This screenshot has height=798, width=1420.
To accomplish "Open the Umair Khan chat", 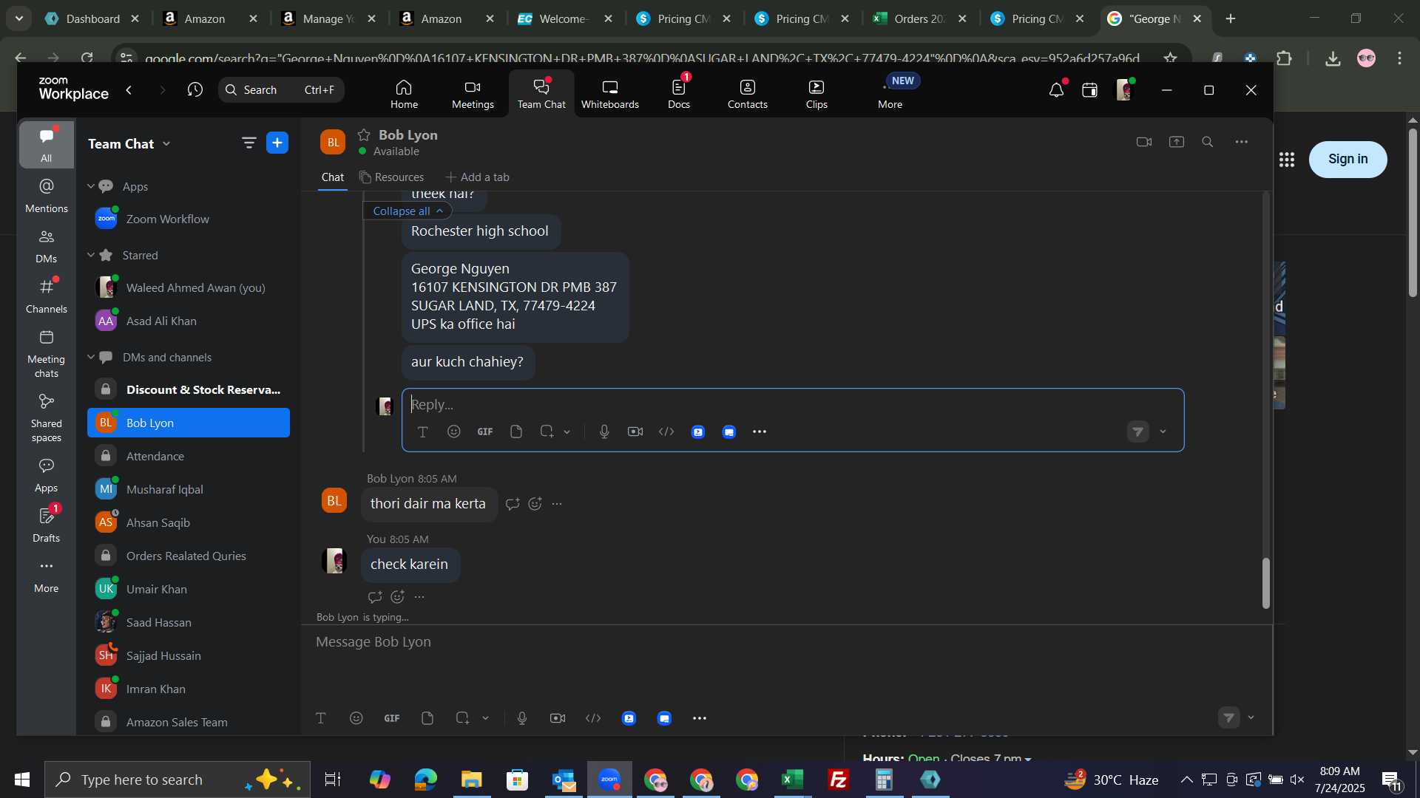I will tap(189, 589).
